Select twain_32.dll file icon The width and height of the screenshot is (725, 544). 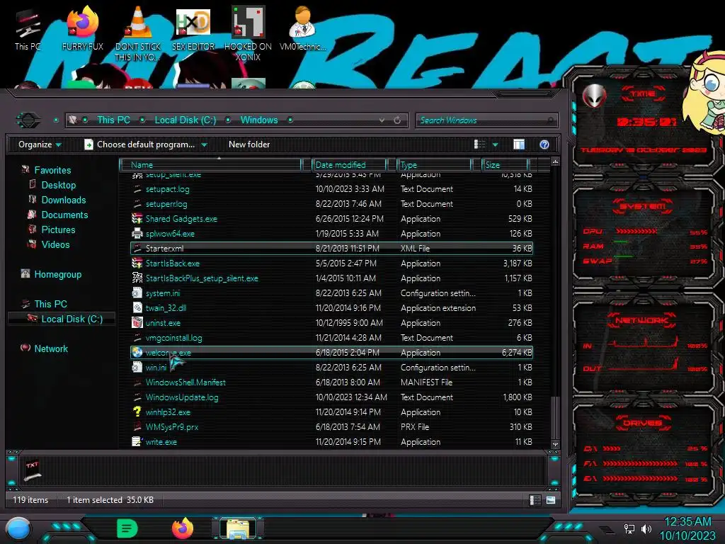[137, 307]
